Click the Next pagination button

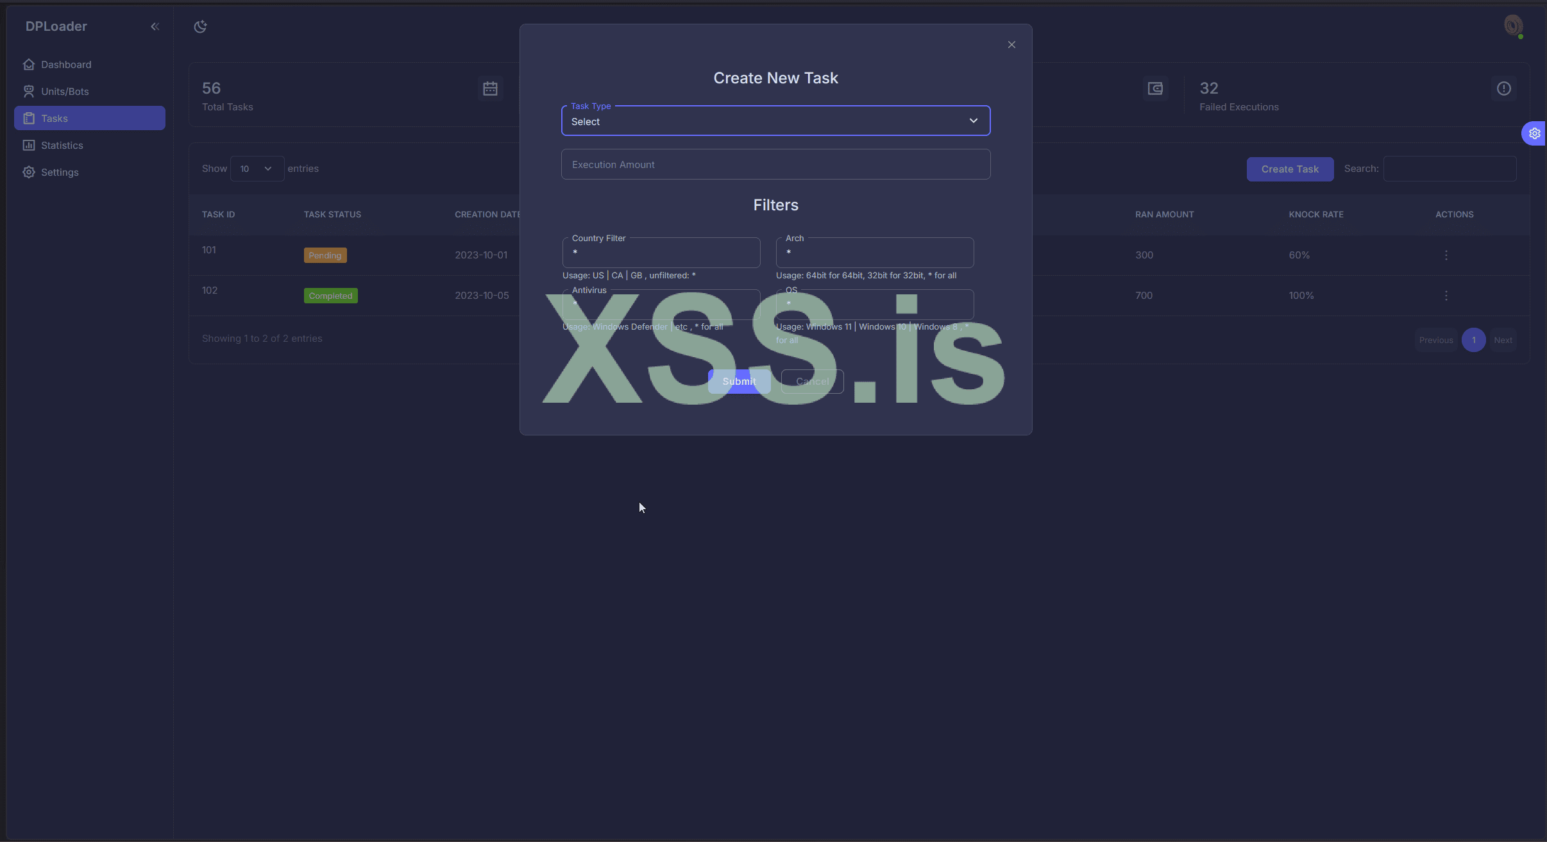click(1503, 341)
